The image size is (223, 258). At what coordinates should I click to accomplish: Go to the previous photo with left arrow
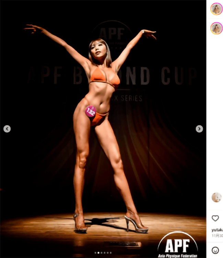[7, 129]
